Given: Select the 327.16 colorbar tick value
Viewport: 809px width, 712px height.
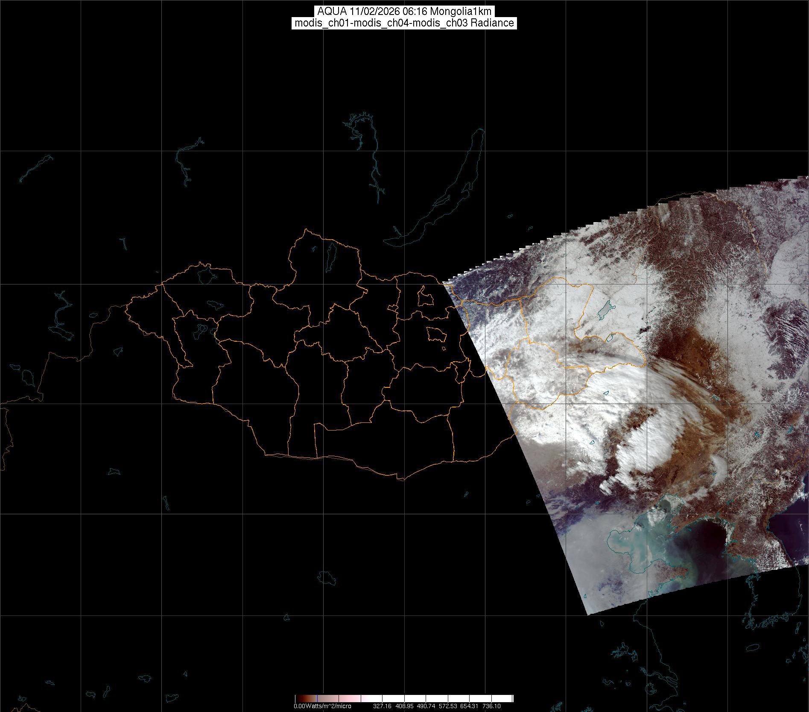Looking at the screenshot, I should 382,706.
